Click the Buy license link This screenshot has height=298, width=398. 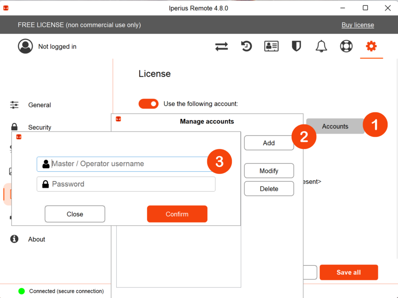click(x=358, y=25)
